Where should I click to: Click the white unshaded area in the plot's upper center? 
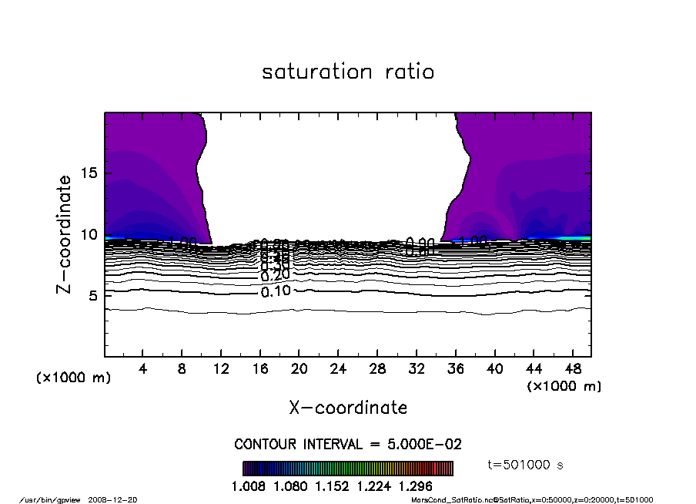click(331, 170)
